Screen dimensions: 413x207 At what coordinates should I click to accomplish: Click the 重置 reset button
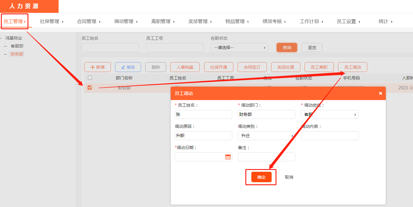[312, 47]
